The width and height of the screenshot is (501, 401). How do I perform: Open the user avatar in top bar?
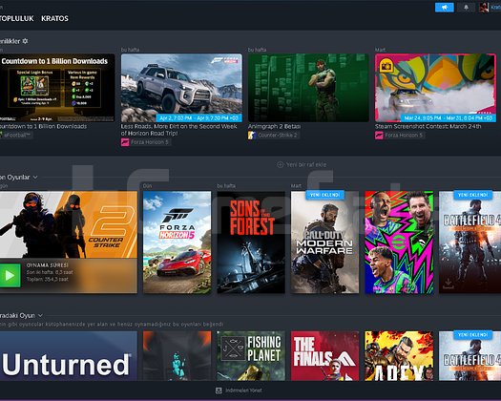[x=484, y=8]
